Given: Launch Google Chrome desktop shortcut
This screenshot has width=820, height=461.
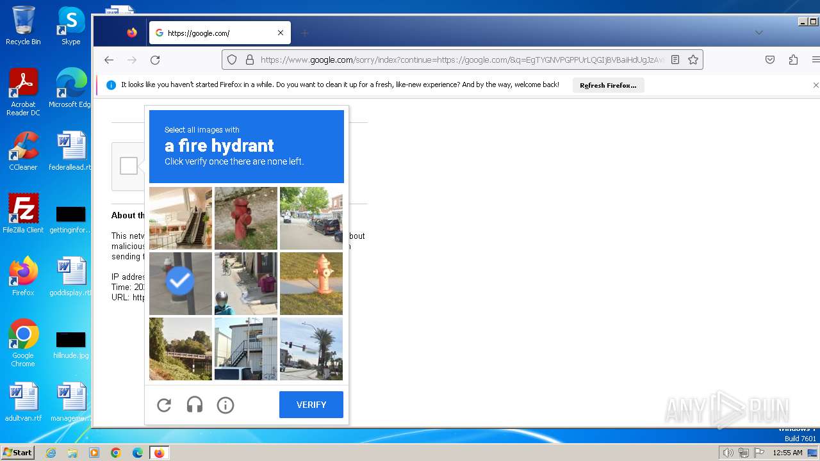Looking at the screenshot, I should pos(23,343).
